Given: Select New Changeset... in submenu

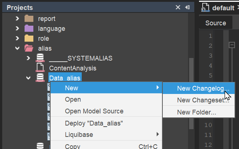Looking at the screenshot, I should coord(199,100).
